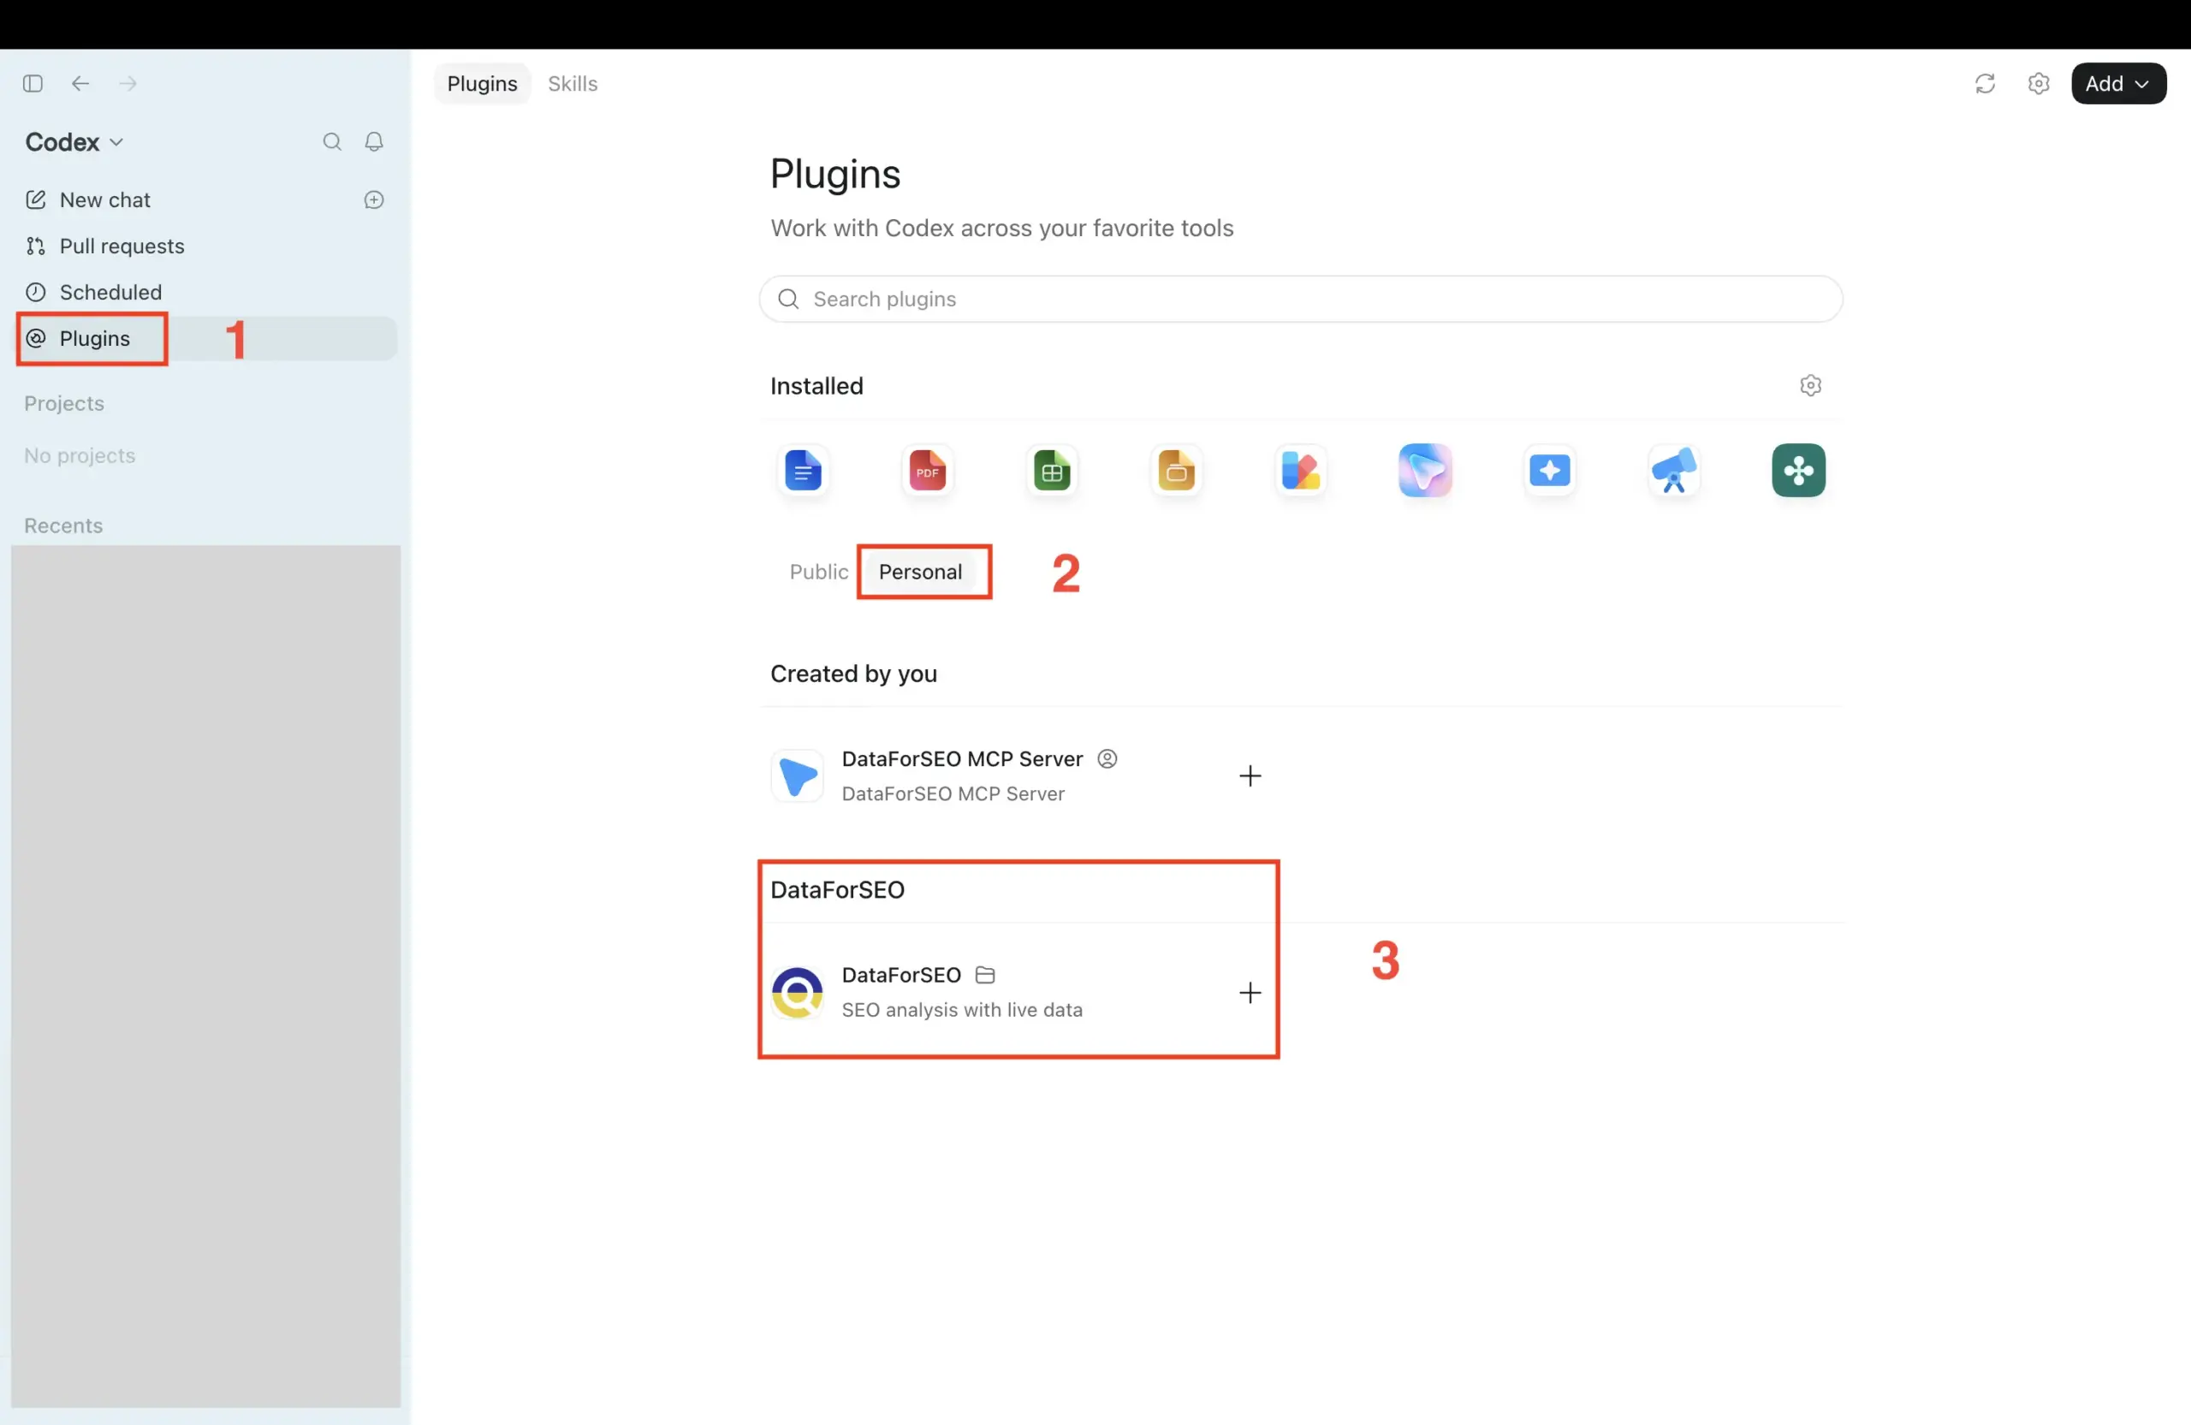Click the 'No projects' label
Screen dimensions: 2191x1425
pos(80,455)
